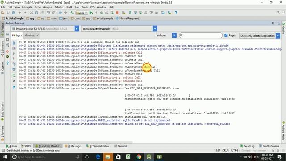Click the Make Project hammer icon
Image resolution: width=286 pixels, height=161 pixels.
pyautogui.click(x=72, y=13)
